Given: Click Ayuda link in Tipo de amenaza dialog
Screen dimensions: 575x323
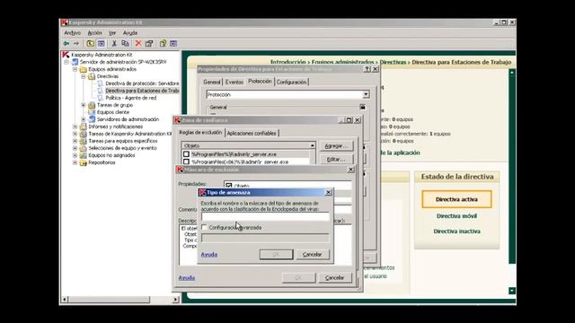Looking at the screenshot, I should click(x=209, y=255).
